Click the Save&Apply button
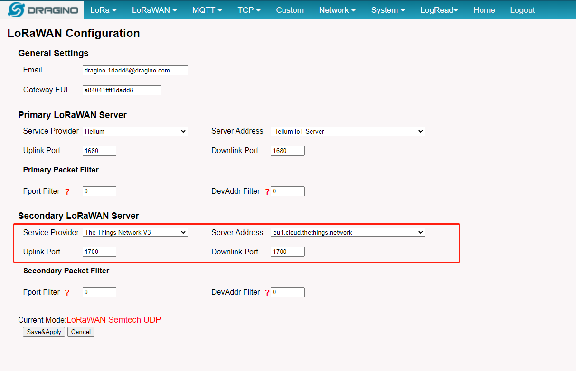 44,332
